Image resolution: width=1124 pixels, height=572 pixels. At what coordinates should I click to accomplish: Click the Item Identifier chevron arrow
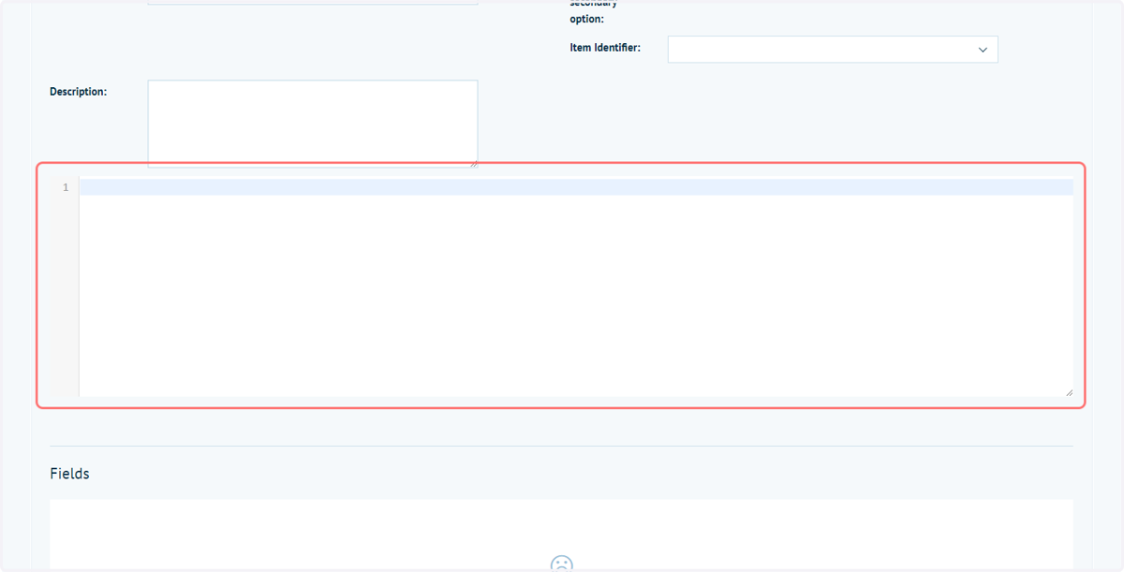pos(983,50)
